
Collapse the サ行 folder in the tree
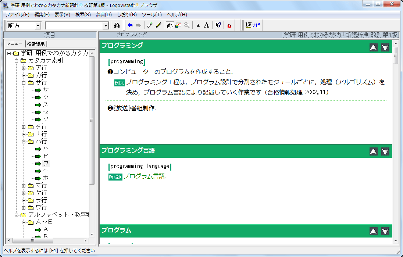tap(24, 83)
